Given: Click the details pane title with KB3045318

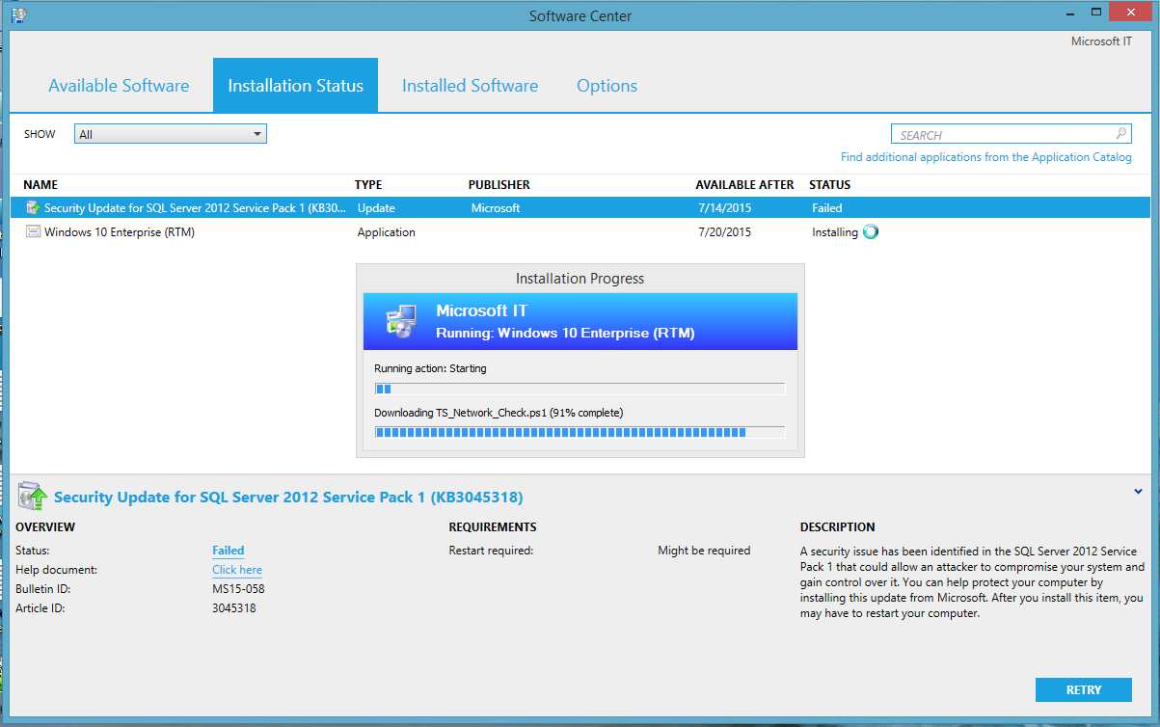Looking at the screenshot, I should 288,498.
